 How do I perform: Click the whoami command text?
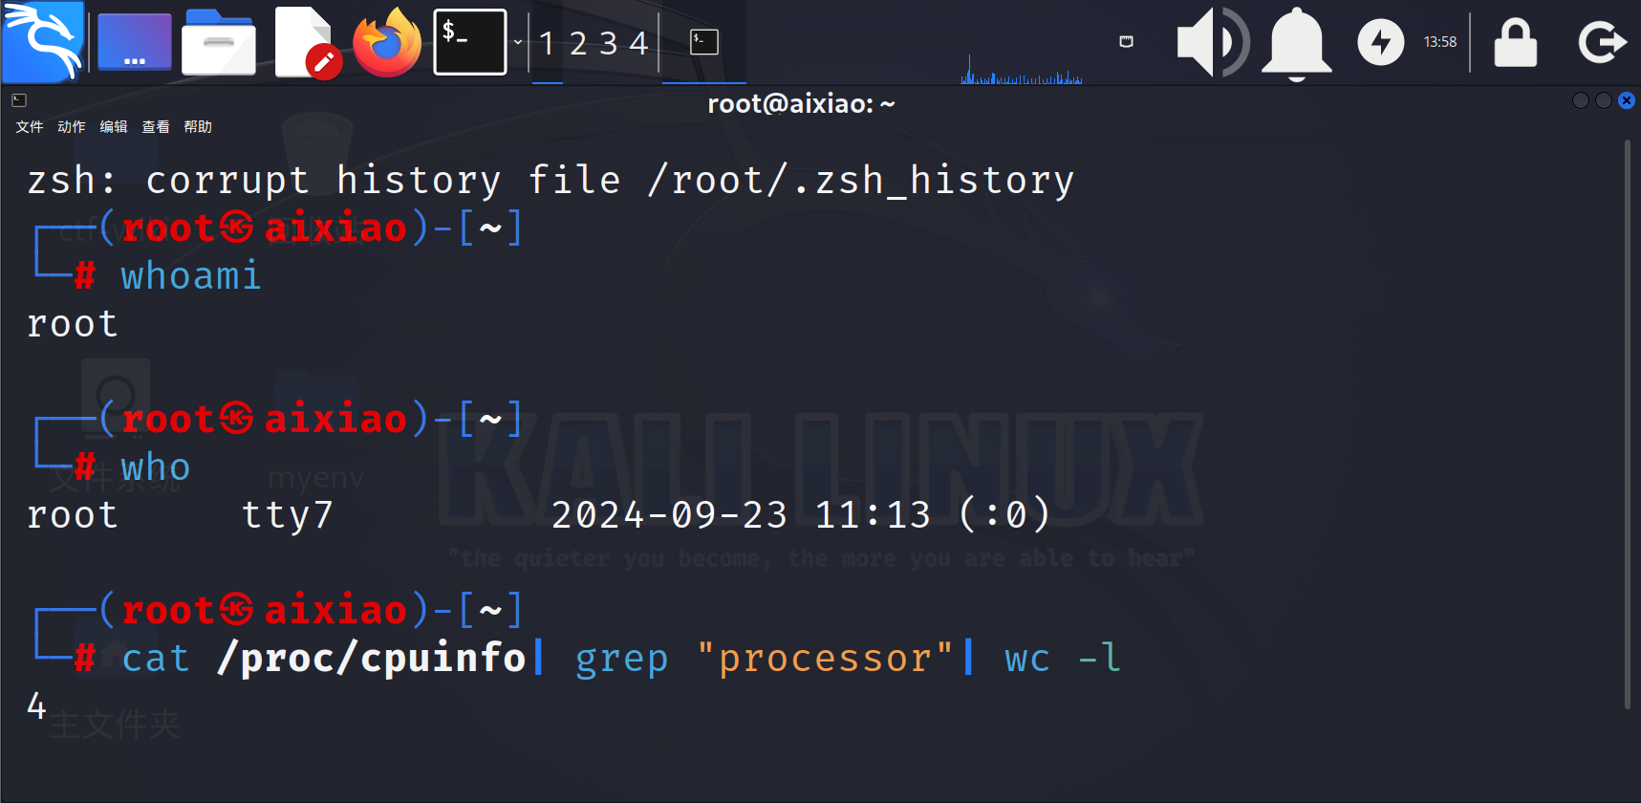[x=191, y=276]
